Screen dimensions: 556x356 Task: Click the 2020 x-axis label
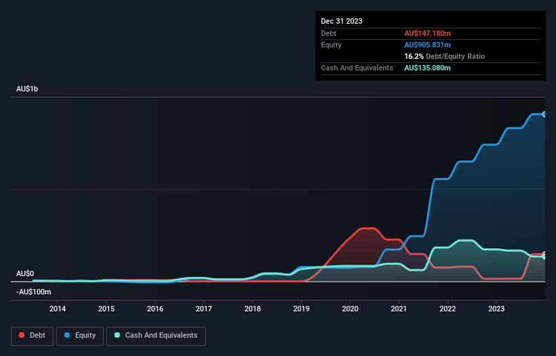tap(350, 309)
